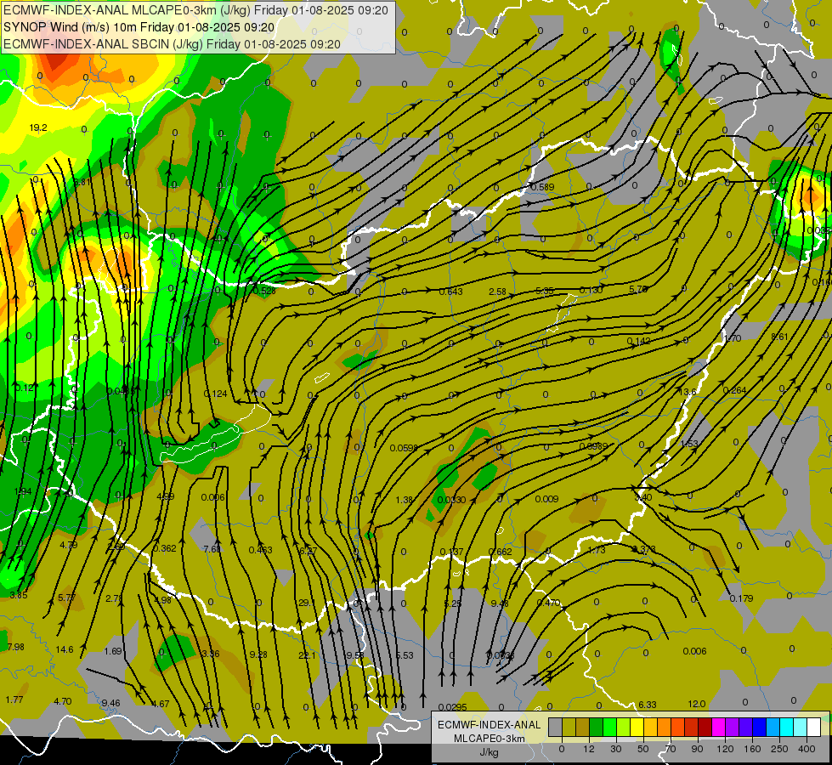The width and height of the screenshot is (832, 765).
Task: Click the map value 13.6
Action: pyautogui.click(x=688, y=392)
